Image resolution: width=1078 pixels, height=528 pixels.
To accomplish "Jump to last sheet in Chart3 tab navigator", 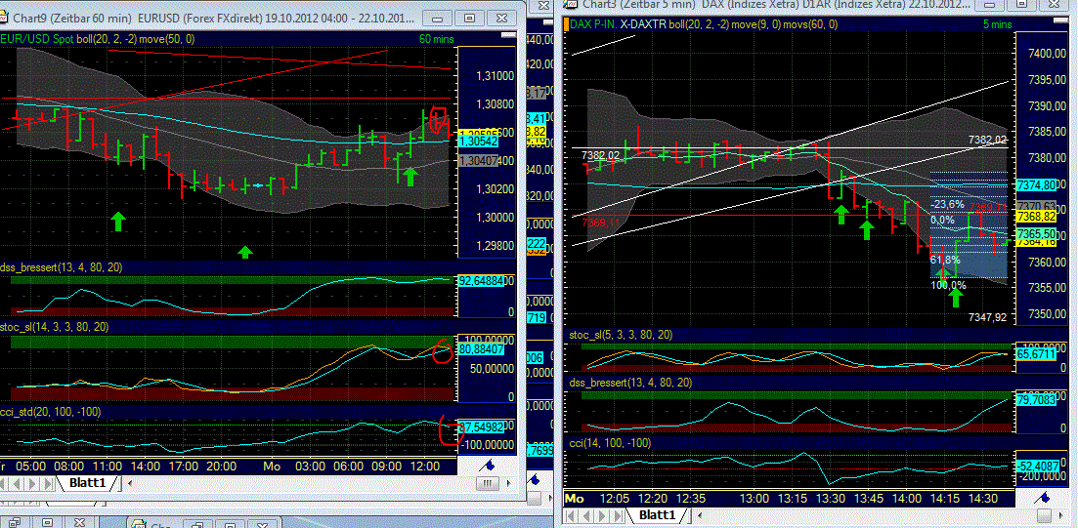I will (618, 515).
